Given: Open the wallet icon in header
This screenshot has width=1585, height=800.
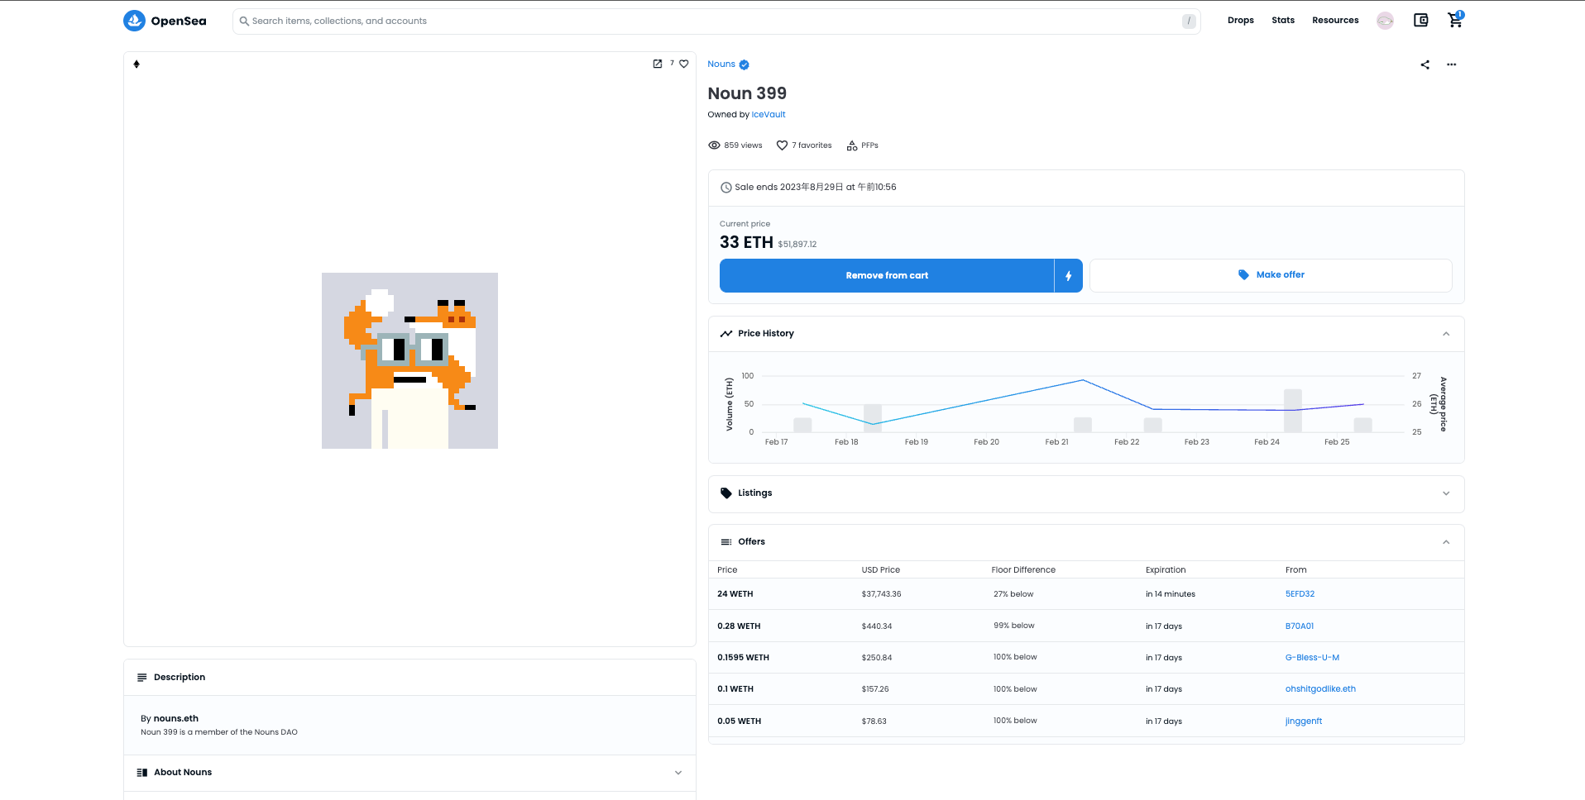Looking at the screenshot, I should coord(1420,21).
